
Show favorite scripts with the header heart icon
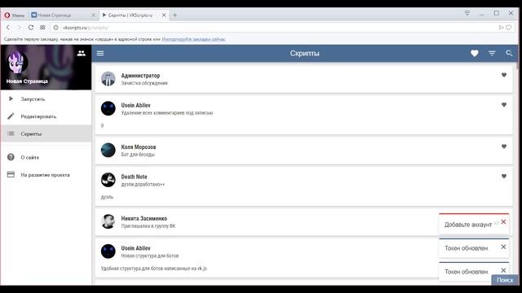pos(475,53)
